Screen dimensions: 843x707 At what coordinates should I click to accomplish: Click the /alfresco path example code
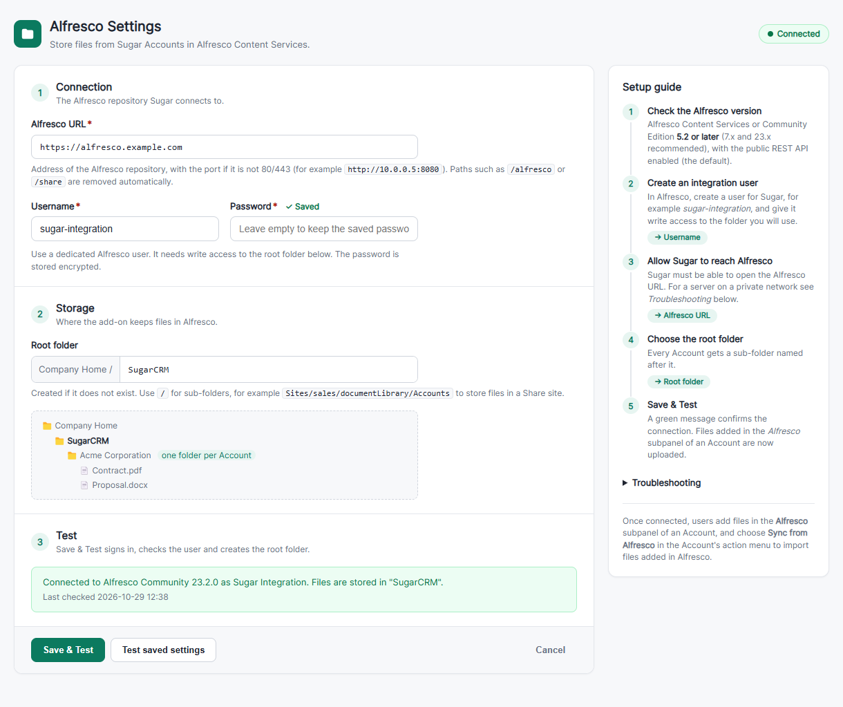pyautogui.click(x=531, y=169)
